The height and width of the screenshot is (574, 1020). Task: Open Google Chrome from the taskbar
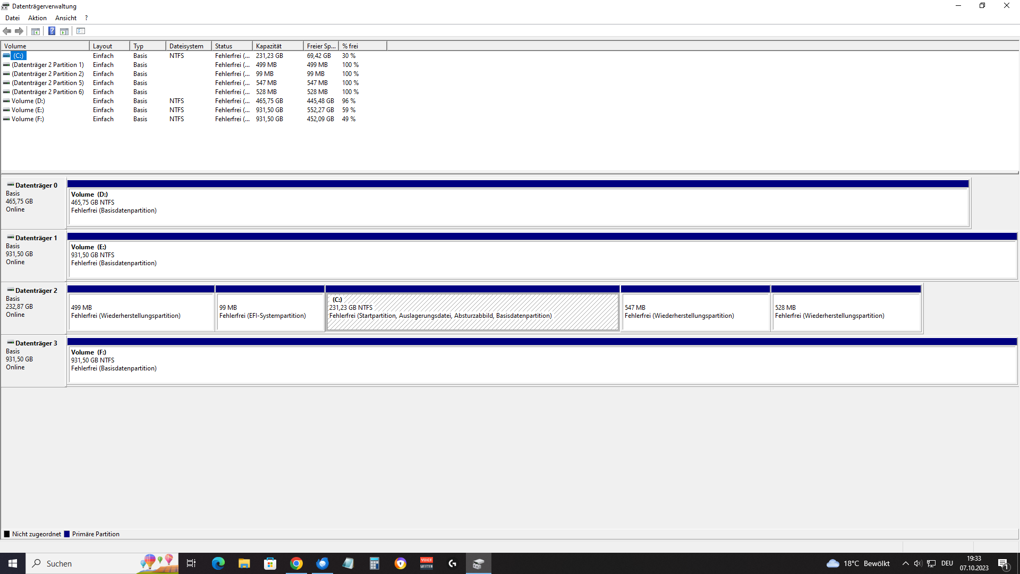coord(296,563)
